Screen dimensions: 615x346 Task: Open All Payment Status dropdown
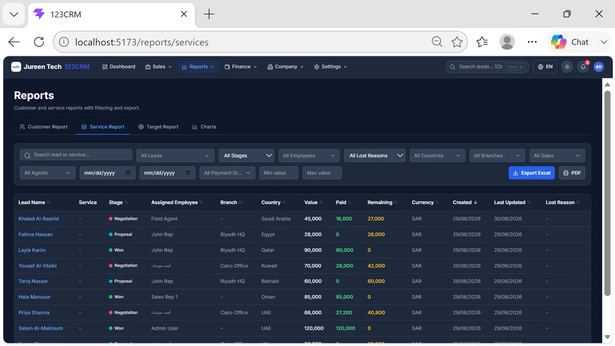click(x=227, y=173)
